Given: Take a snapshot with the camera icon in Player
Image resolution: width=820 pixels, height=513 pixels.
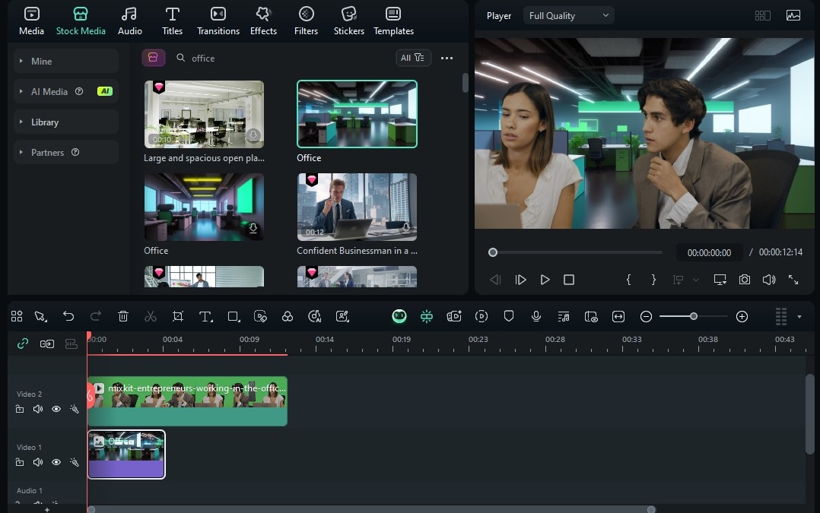Looking at the screenshot, I should coord(745,280).
